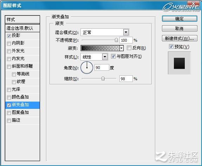The image size is (202, 166).
Task: Enable the 反向 reverse checkbox
Action: pos(129,48)
